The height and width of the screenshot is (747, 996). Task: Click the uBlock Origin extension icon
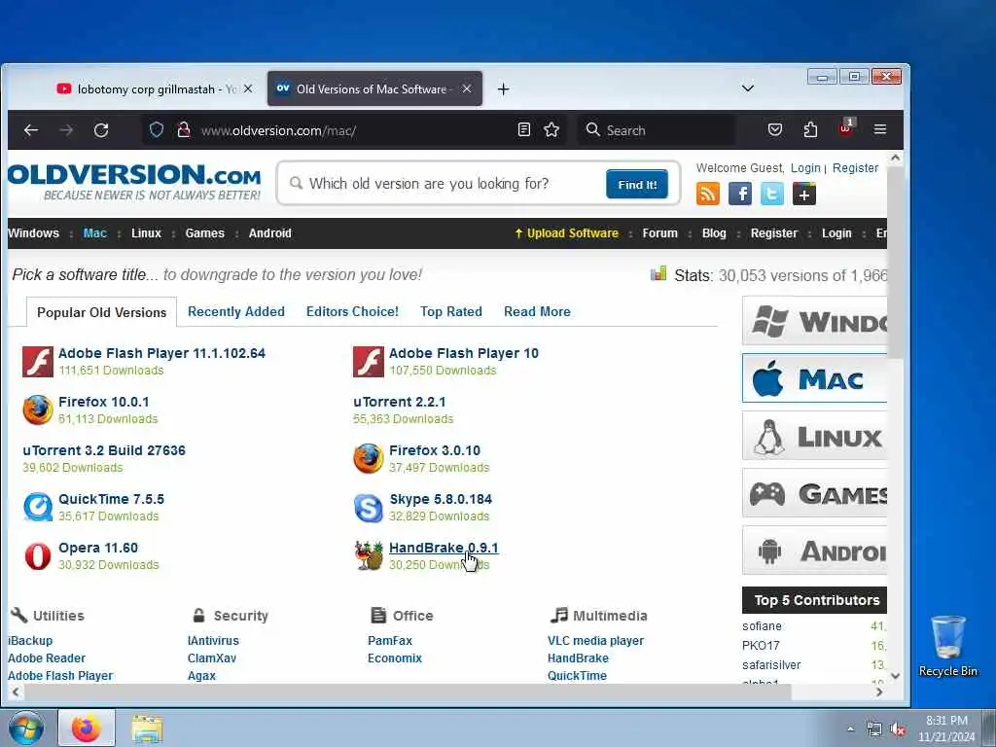coord(846,127)
